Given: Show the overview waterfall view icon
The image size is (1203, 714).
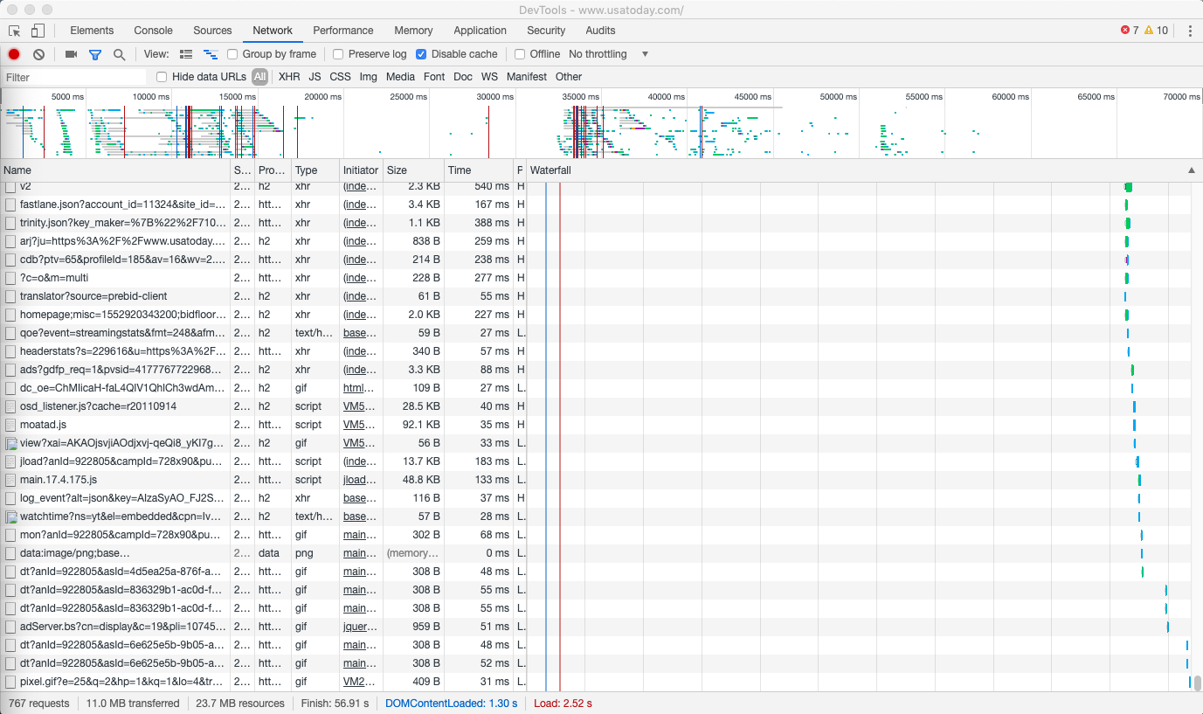Looking at the screenshot, I should (x=210, y=54).
